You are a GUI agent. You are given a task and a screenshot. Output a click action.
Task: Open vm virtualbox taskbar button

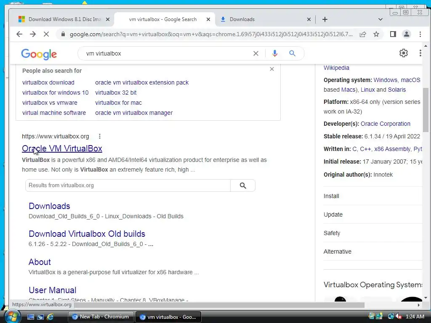click(168, 317)
